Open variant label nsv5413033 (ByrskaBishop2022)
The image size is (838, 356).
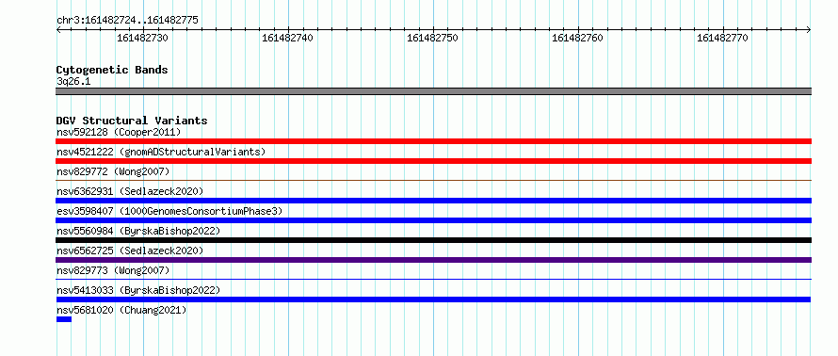(138, 290)
